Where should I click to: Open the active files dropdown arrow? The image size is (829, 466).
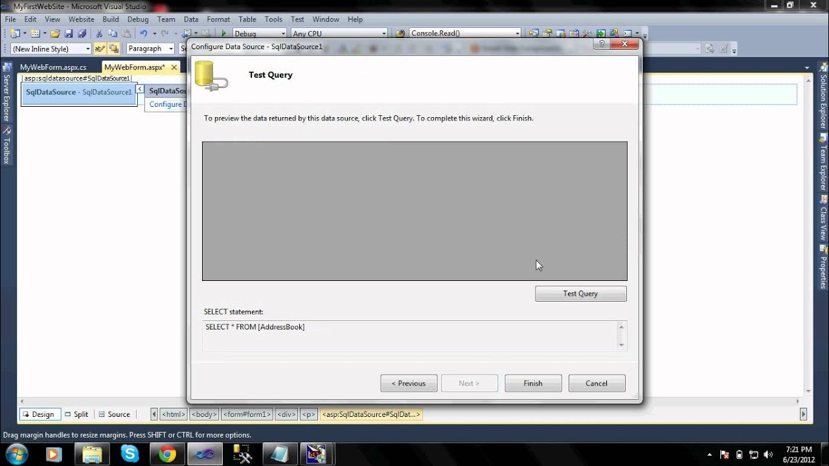(807, 67)
